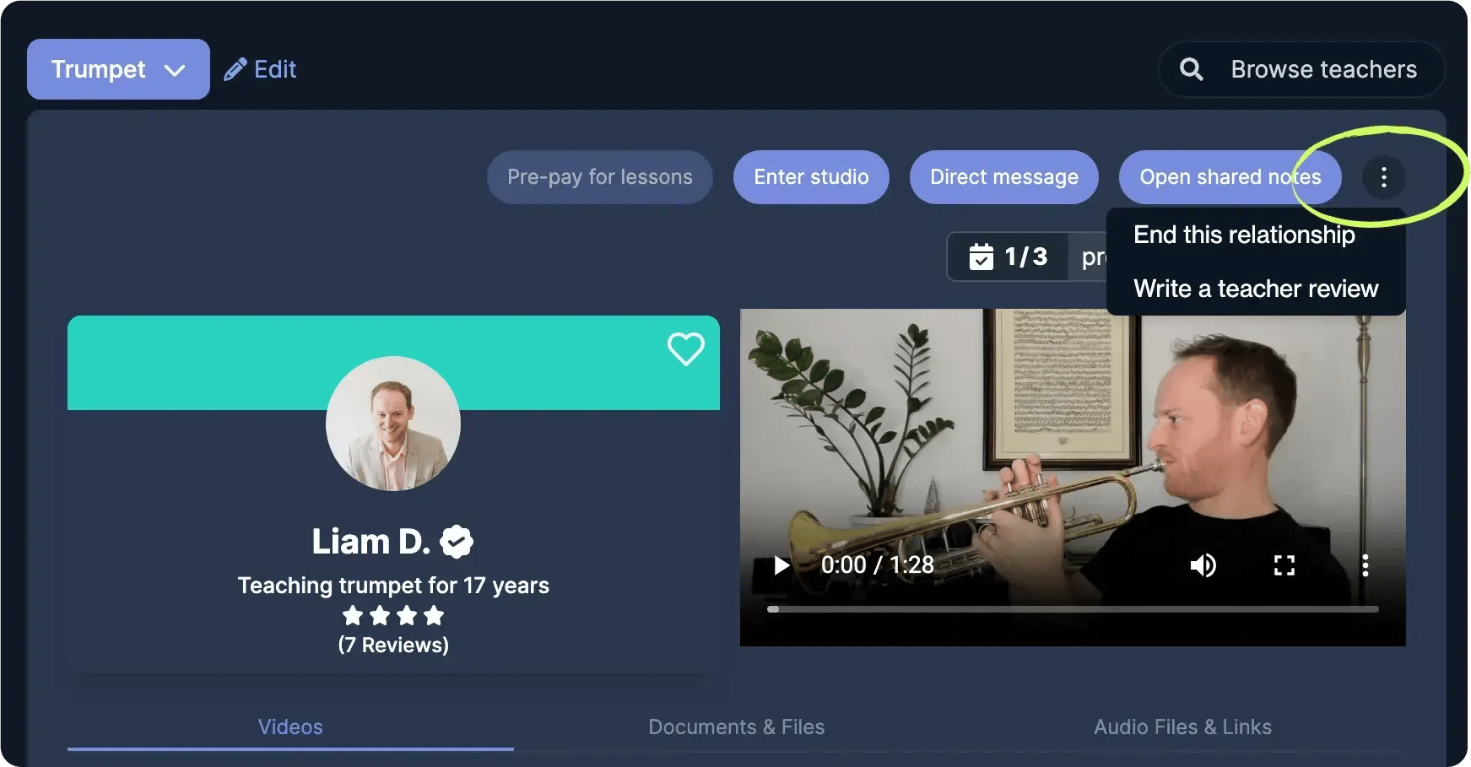Click the verified badge beside Liam D.

tap(457, 542)
